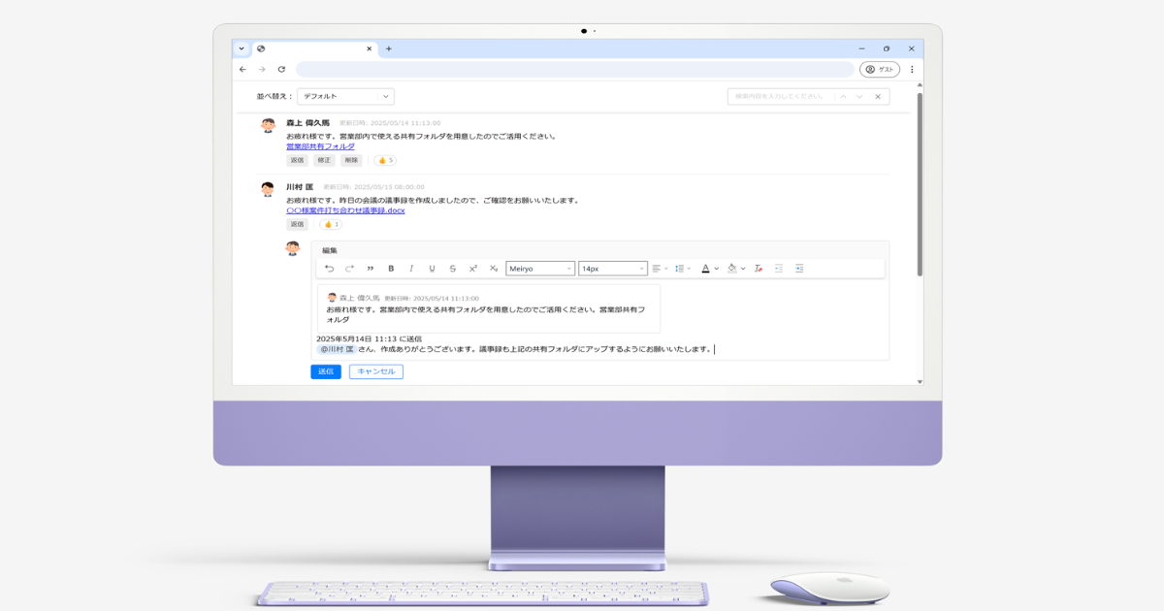Apply strikethrough formatting in the editor

[451, 268]
